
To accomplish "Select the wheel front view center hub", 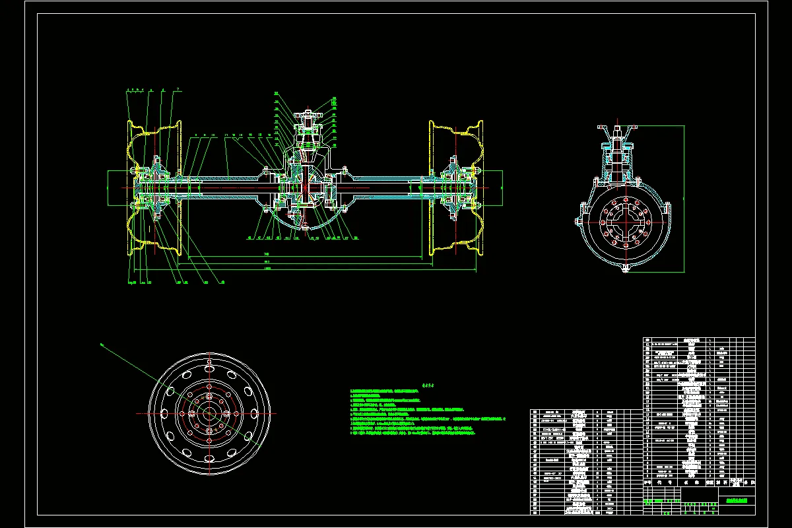I will (209, 412).
